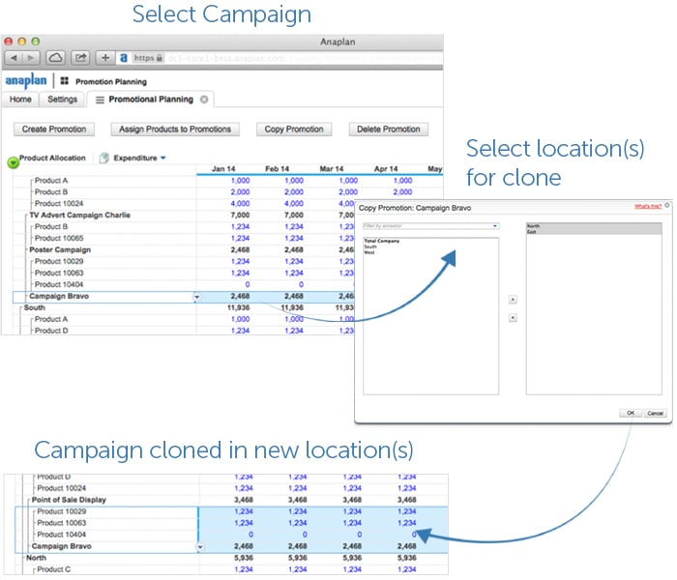677x580 pixels.
Task: Open the model grid icon beside Promotion Planning
Action: tap(65, 80)
